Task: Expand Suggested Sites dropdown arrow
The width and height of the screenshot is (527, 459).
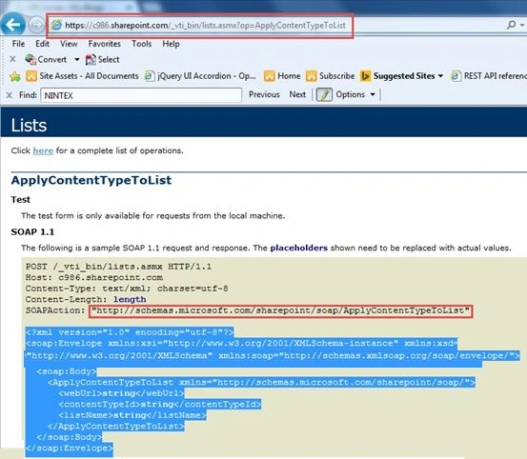Action: 440,76
